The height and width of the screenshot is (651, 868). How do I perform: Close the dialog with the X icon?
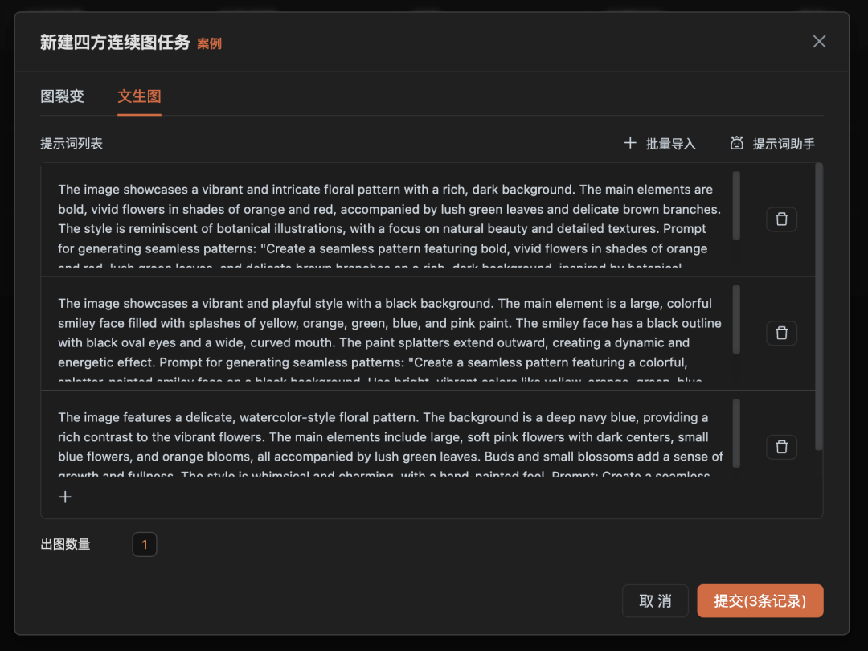coord(819,41)
